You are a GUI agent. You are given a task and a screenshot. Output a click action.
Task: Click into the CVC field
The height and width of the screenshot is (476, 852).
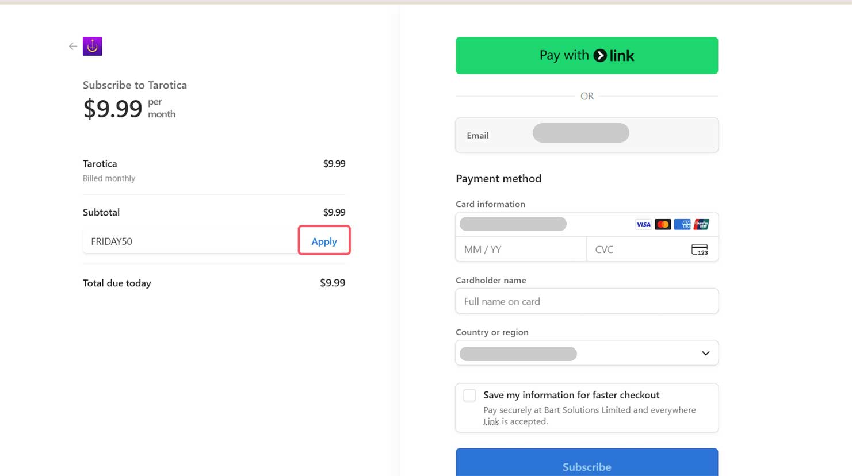click(639, 249)
